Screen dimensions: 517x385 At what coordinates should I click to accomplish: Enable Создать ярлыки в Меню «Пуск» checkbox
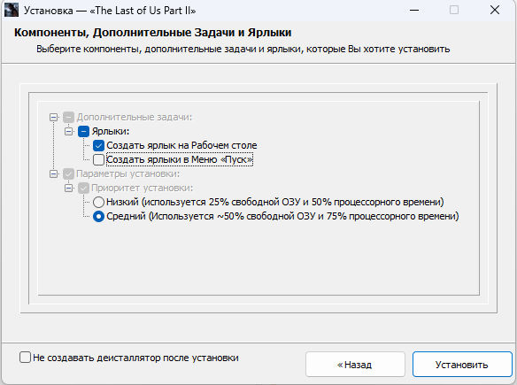tap(98, 159)
